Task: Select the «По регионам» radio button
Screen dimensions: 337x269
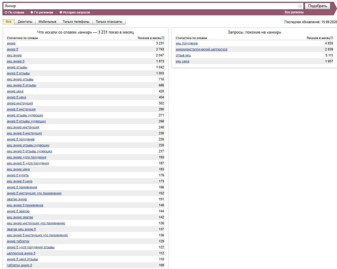Action: point(32,13)
